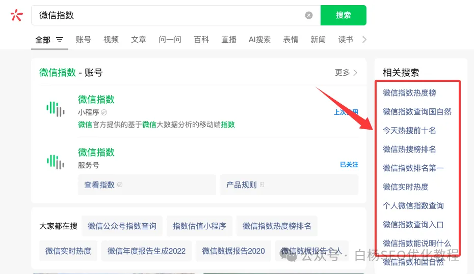Switch to the 视频 tab
The image size is (474, 274).
[111, 40]
